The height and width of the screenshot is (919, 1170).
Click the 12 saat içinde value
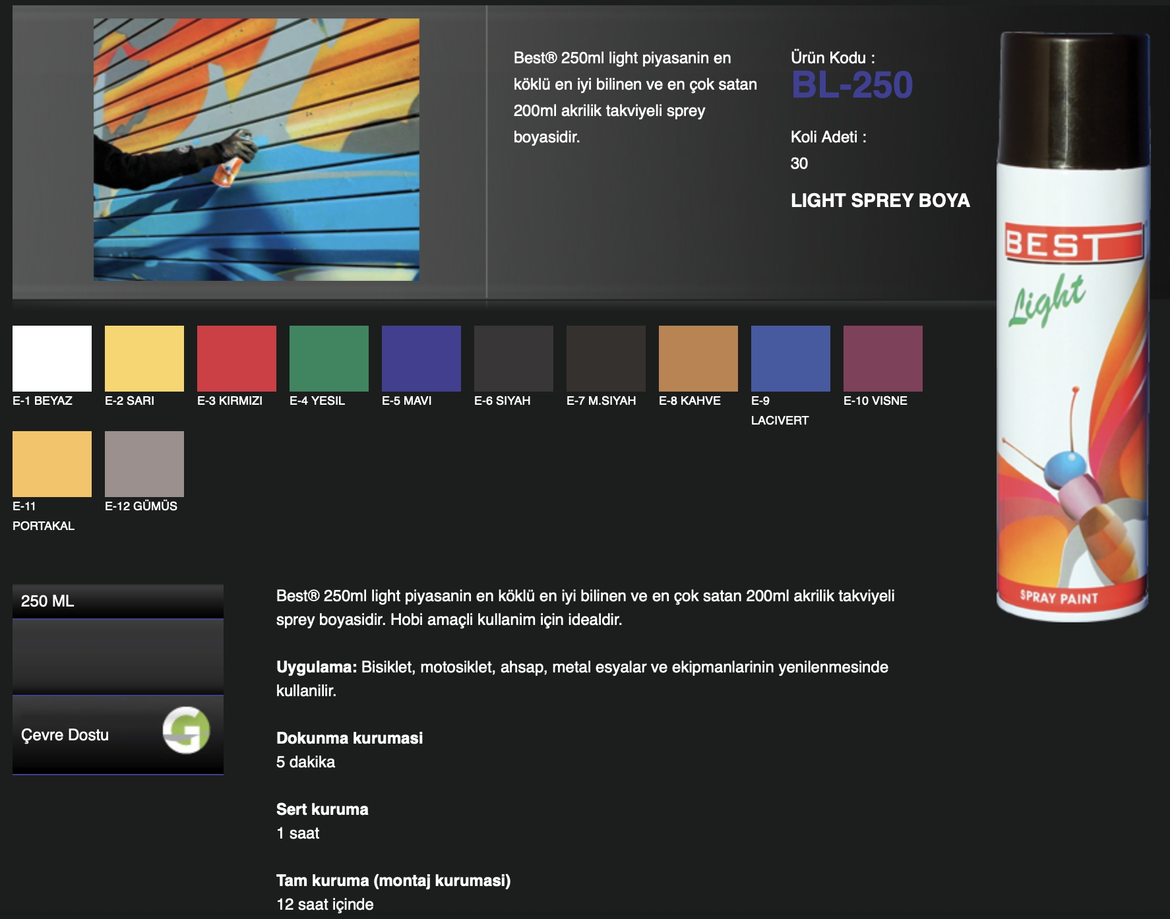click(x=325, y=904)
